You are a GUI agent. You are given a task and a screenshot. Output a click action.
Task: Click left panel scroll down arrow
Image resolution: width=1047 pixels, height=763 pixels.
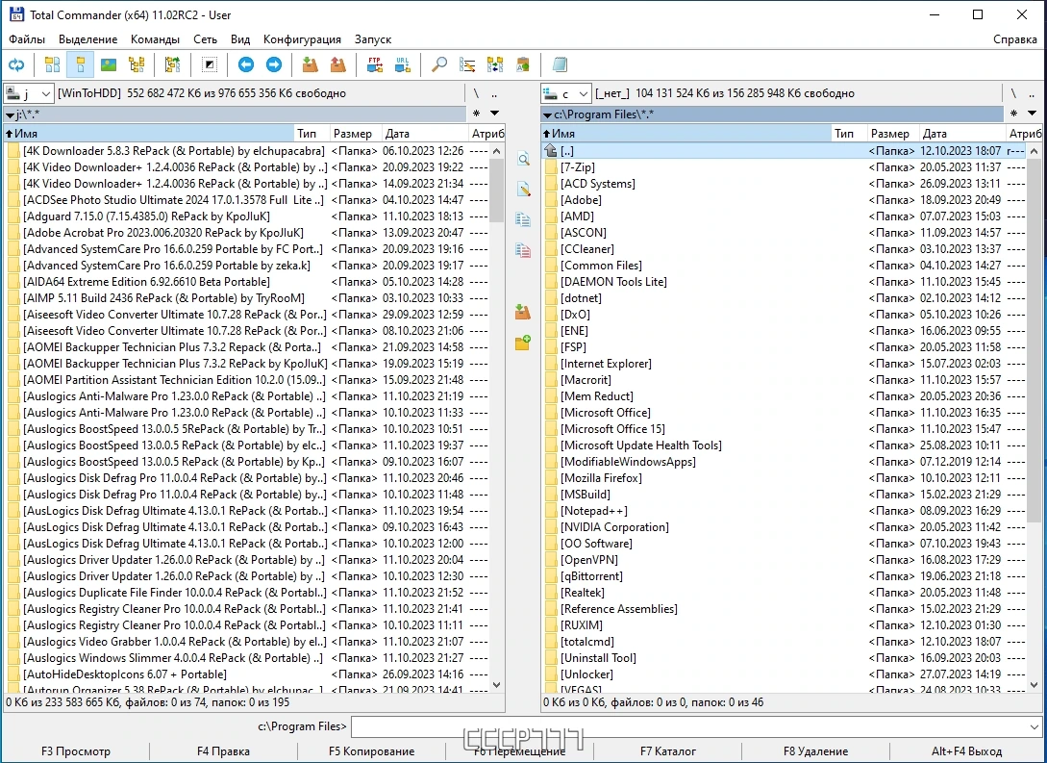496,685
